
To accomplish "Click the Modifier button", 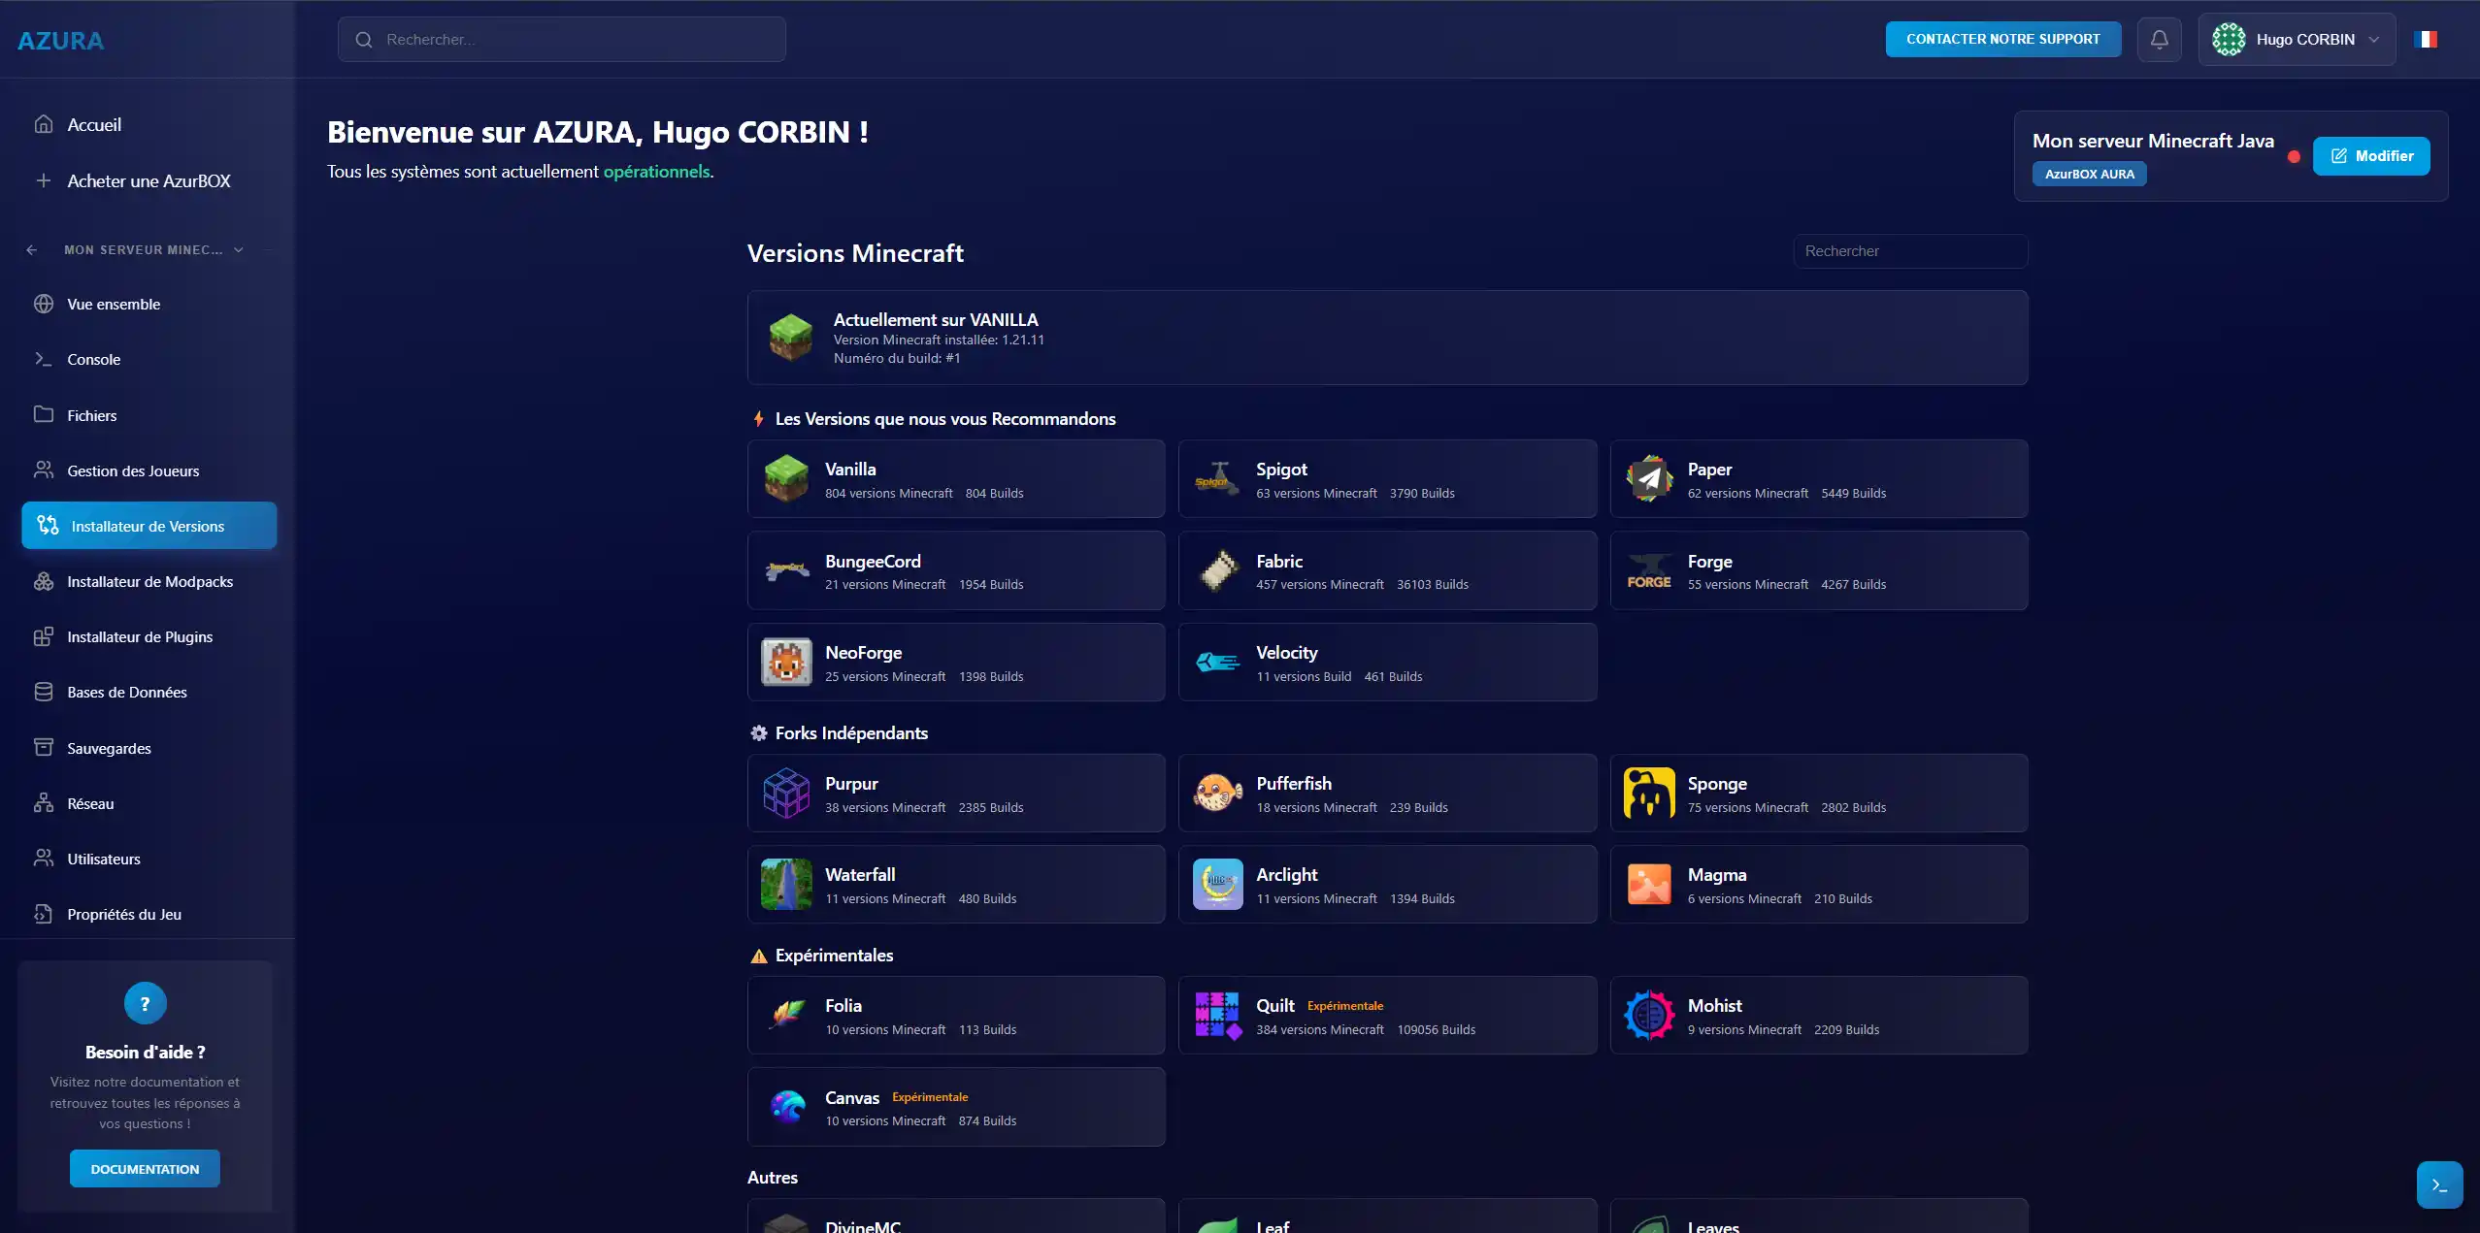I will tap(2370, 156).
